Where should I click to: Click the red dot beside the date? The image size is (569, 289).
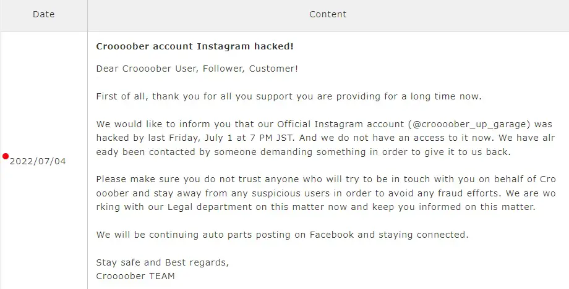point(6,156)
